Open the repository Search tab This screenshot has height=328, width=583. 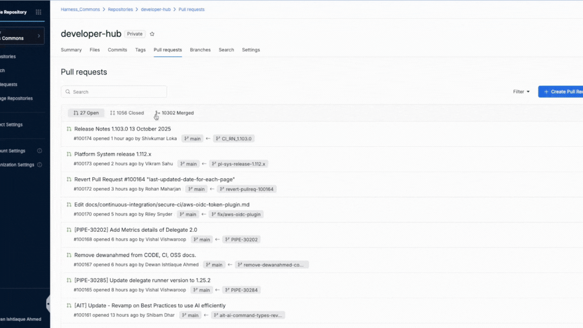click(226, 50)
